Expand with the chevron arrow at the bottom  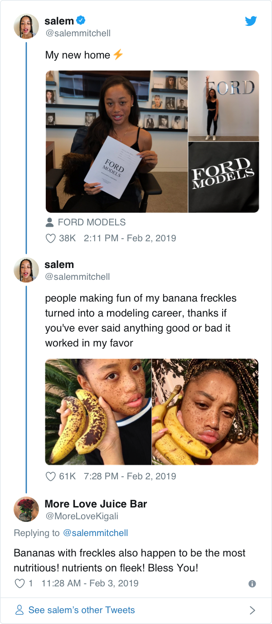(x=253, y=610)
